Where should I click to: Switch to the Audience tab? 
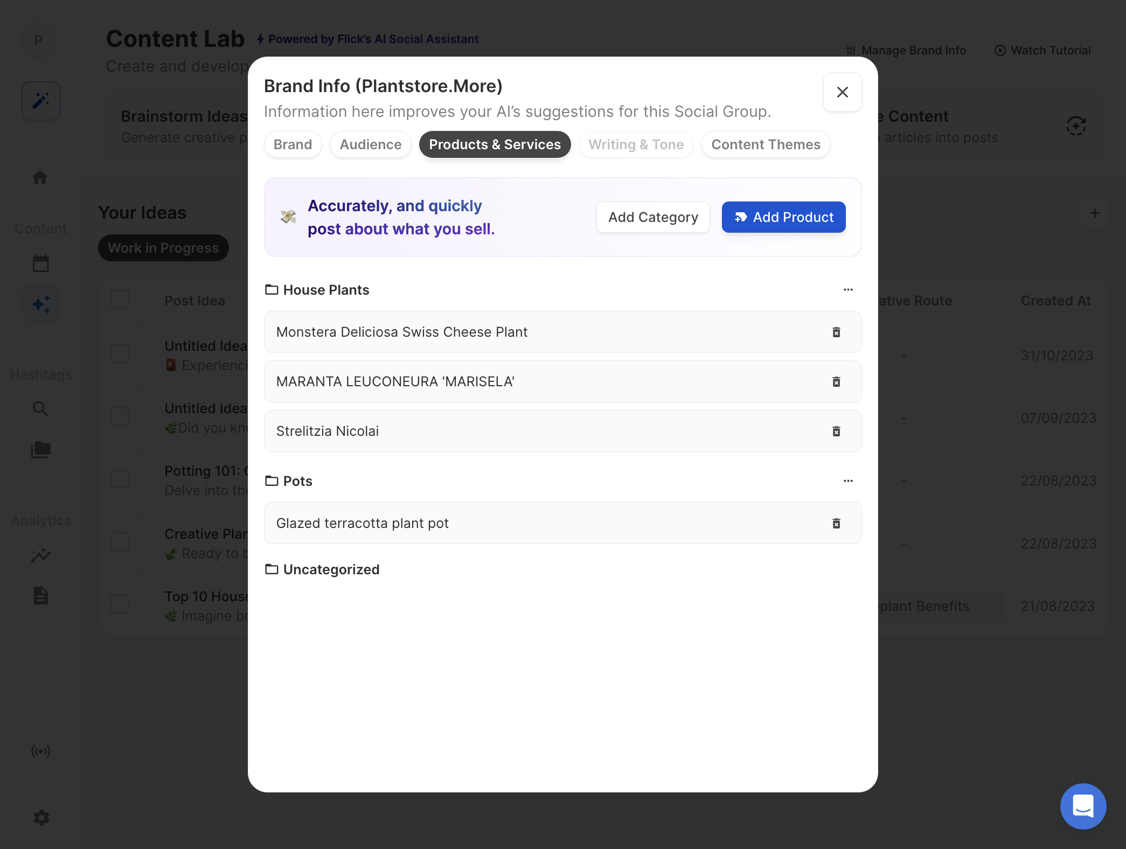371,144
